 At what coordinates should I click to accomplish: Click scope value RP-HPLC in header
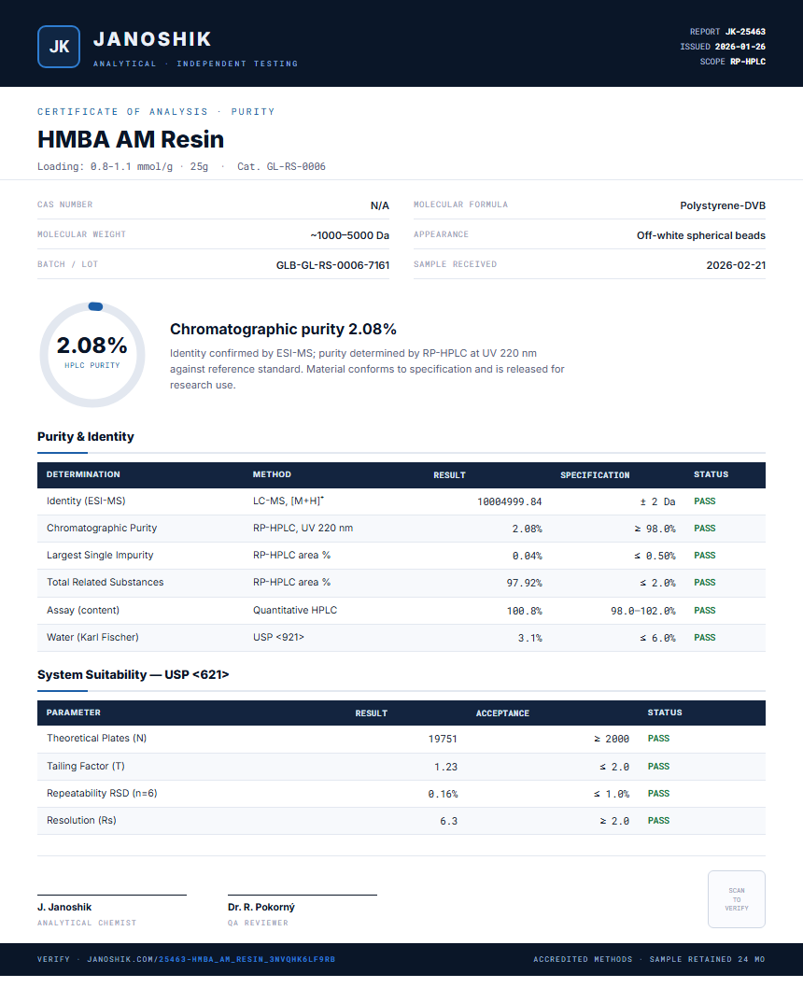click(x=747, y=62)
